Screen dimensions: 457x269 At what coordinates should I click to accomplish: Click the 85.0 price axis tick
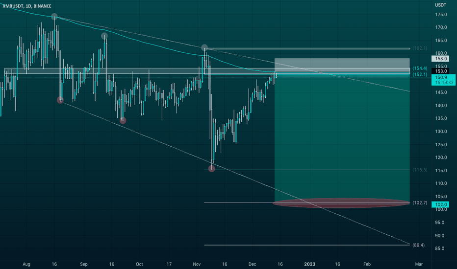(440, 248)
